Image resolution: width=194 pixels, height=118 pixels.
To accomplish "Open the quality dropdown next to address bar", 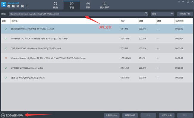I will (162, 14).
